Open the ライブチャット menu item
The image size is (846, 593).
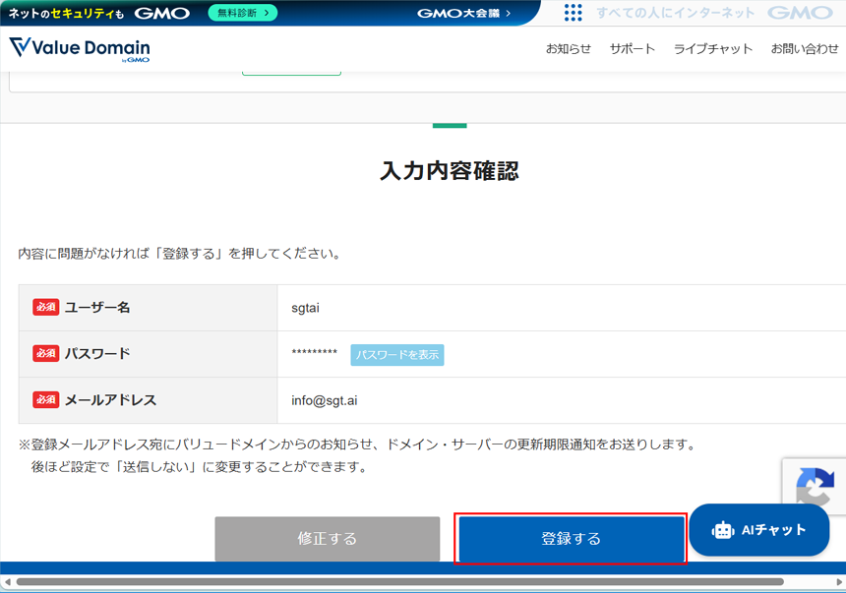pyautogui.click(x=713, y=48)
